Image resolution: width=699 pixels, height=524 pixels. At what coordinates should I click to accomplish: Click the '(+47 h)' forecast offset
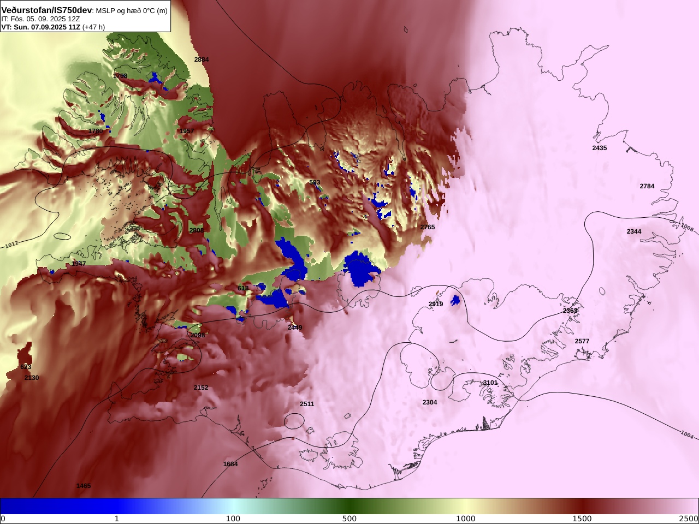(93, 27)
